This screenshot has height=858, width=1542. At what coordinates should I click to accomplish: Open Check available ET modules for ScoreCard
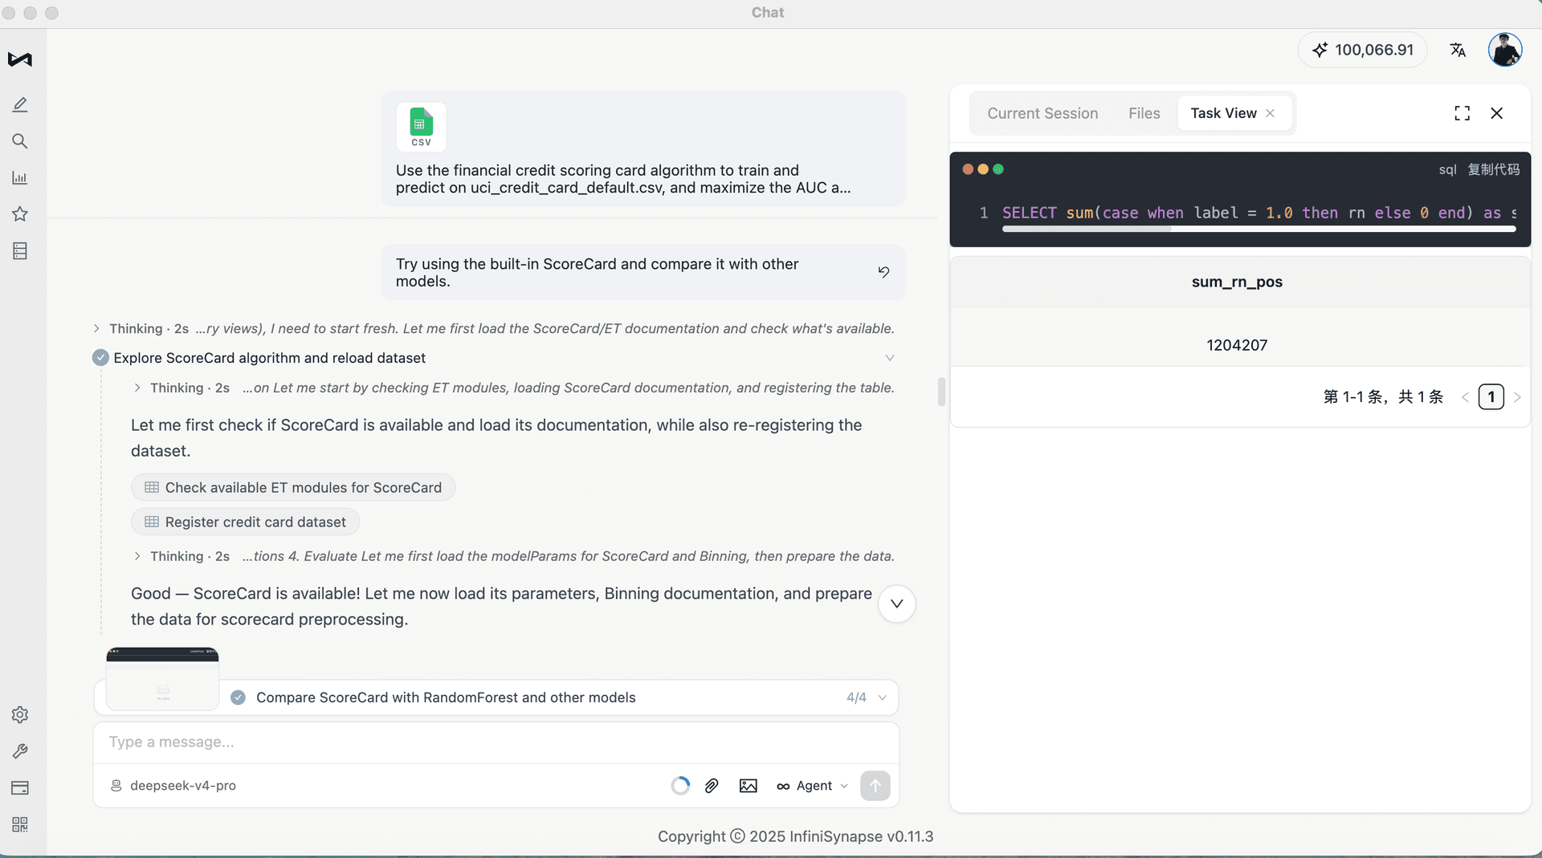coord(293,487)
